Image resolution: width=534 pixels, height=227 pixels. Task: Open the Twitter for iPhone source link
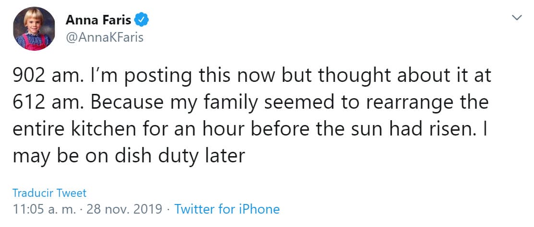(227, 209)
